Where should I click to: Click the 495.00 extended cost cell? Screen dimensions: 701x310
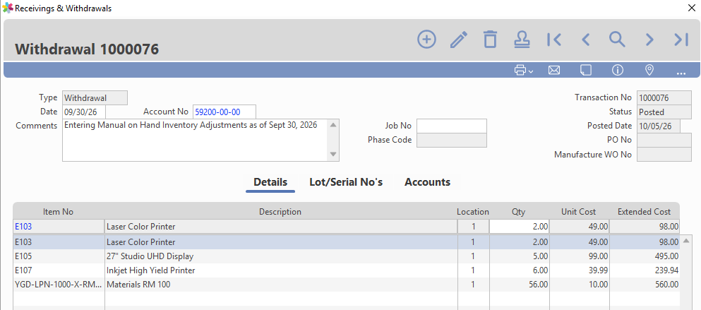point(645,256)
